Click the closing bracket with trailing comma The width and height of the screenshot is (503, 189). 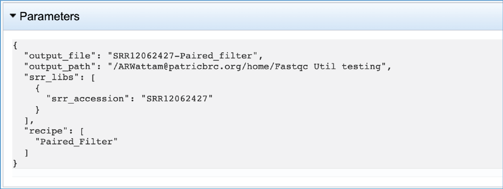point(29,121)
